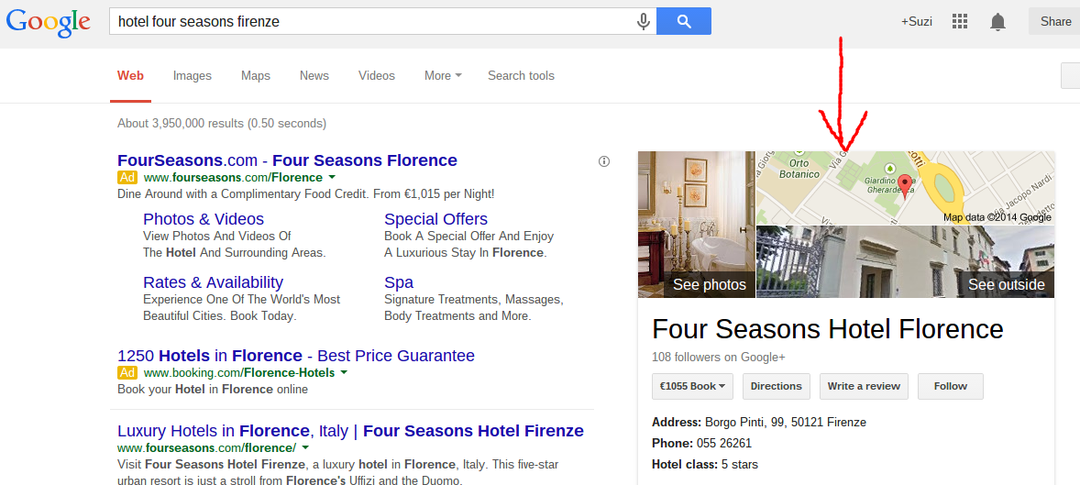Click the Write a review button
The height and width of the screenshot is (485, 1080).
tap(864, 386)
